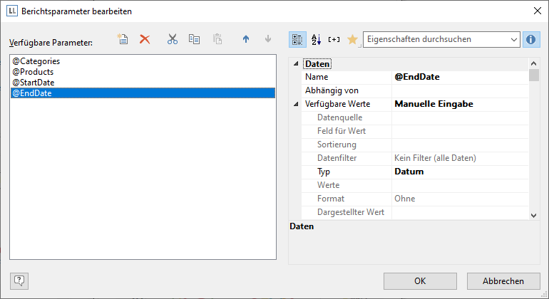Switch properties to categorized view

tap(298, 40)
